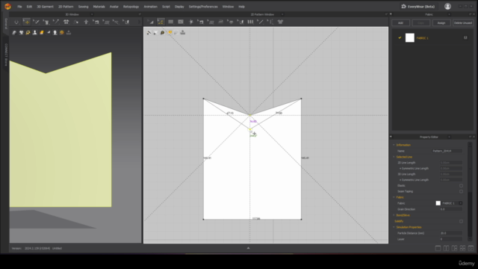The width and height of the screenshot is (478, 269).
Task: Click the sewing machine icon in 3D toolbar
Action: [x=96, y=22]
